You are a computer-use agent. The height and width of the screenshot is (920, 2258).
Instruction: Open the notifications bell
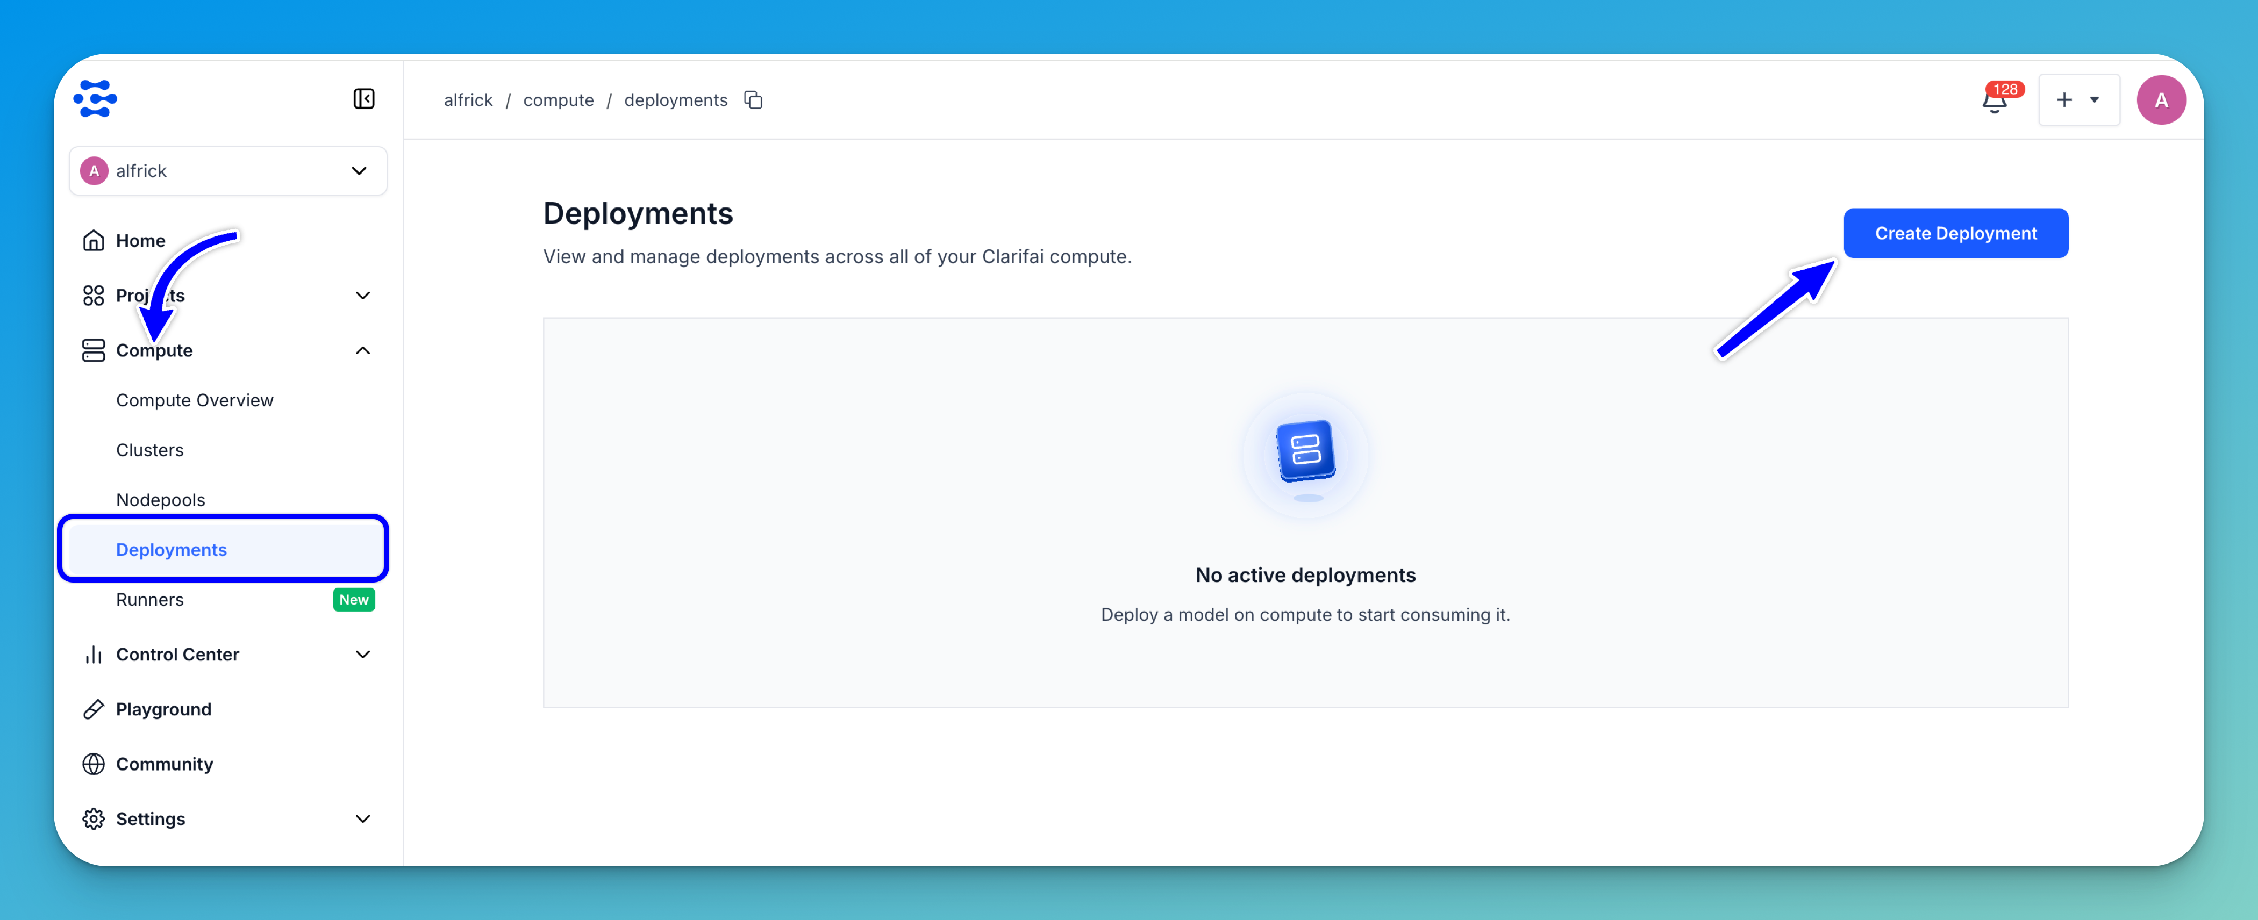(x=1994, y=101)
